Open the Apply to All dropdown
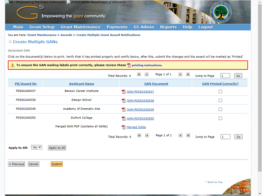 tap(37, 147)
